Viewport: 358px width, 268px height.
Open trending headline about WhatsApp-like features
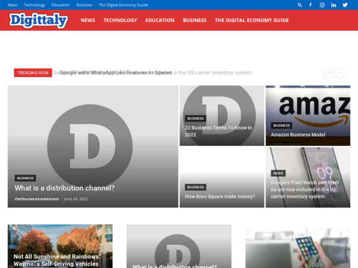click(116, 73)
